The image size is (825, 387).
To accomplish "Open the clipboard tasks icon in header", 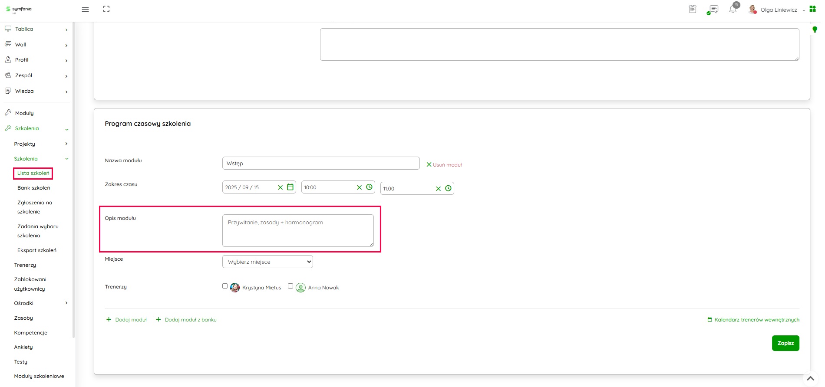I will (693, 9).
